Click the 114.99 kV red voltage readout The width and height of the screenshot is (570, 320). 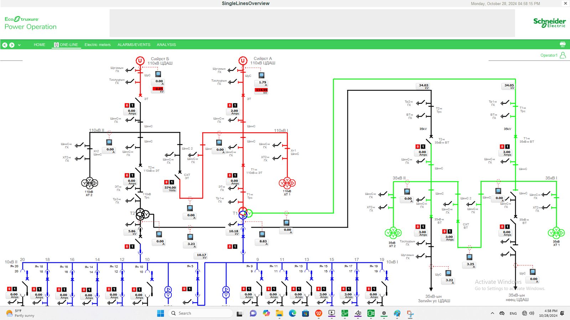point(261,91)
